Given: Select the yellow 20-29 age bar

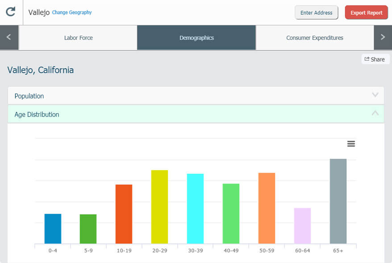Looking at the screenshot, I should coord(159,207).
